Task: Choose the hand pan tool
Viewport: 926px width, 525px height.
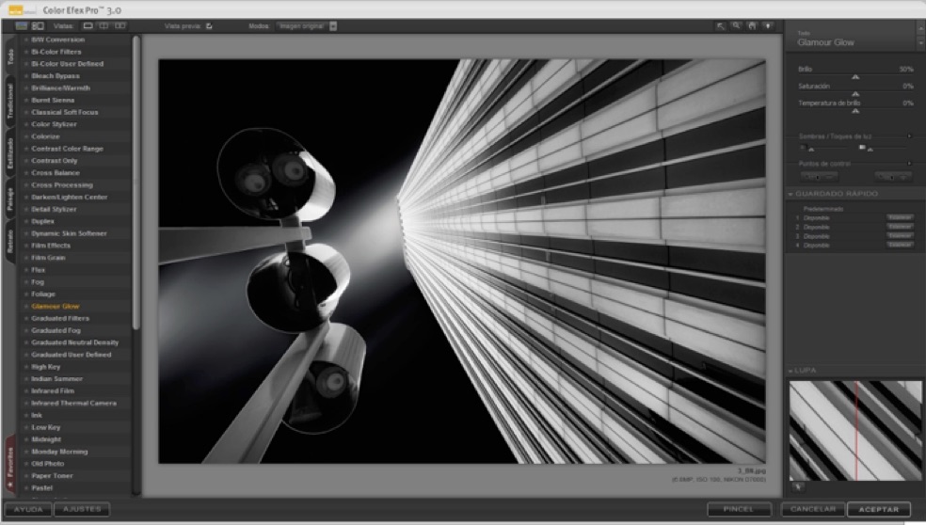Action: [x=753, y=26]
